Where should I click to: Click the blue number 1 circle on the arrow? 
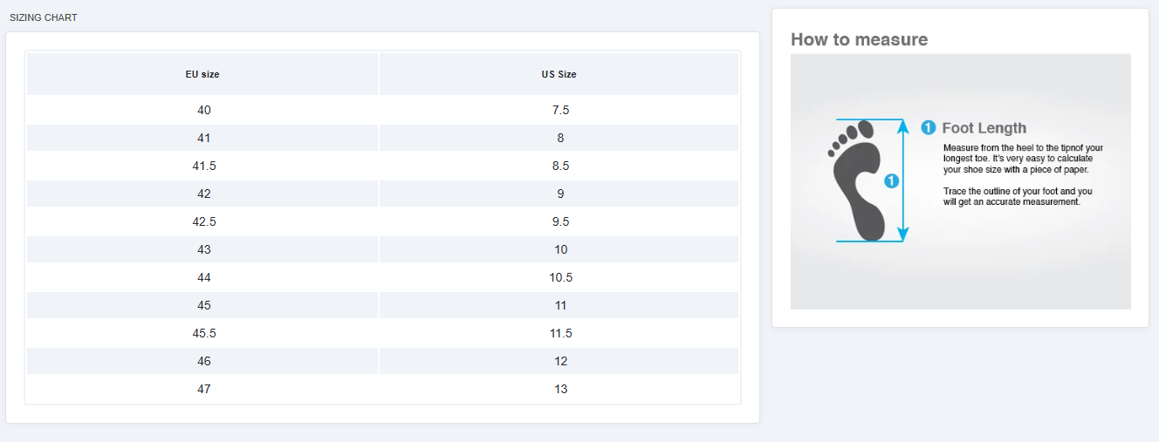891,181
